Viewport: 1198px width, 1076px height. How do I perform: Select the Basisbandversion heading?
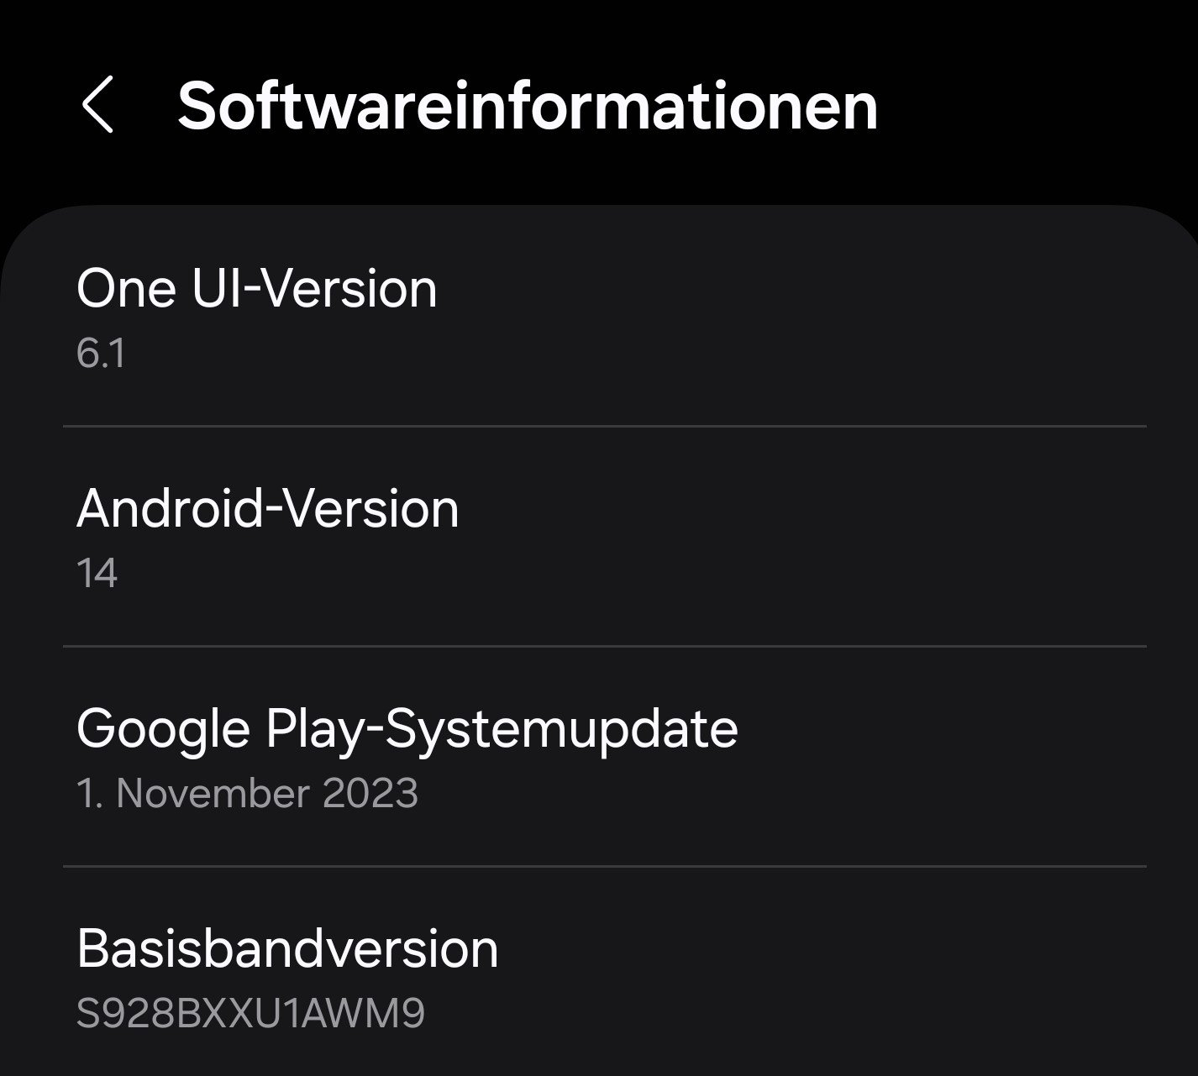[287, 949]
